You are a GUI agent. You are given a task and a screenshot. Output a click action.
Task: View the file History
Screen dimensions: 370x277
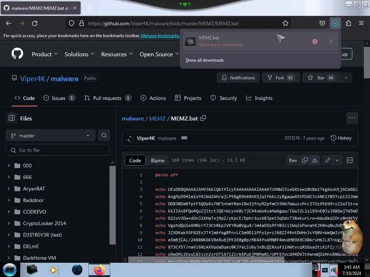click(341, 138)
